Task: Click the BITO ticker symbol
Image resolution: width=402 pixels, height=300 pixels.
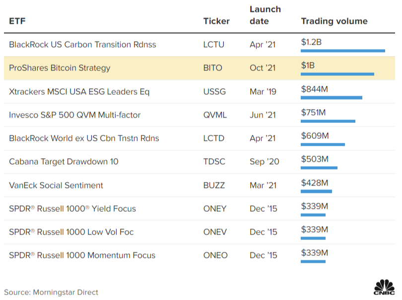Action: pos(213,68)
